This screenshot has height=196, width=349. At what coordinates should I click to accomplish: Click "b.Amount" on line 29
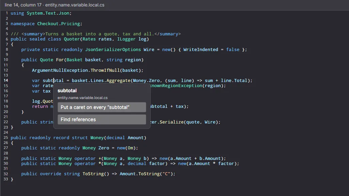(x=210, y=159)
